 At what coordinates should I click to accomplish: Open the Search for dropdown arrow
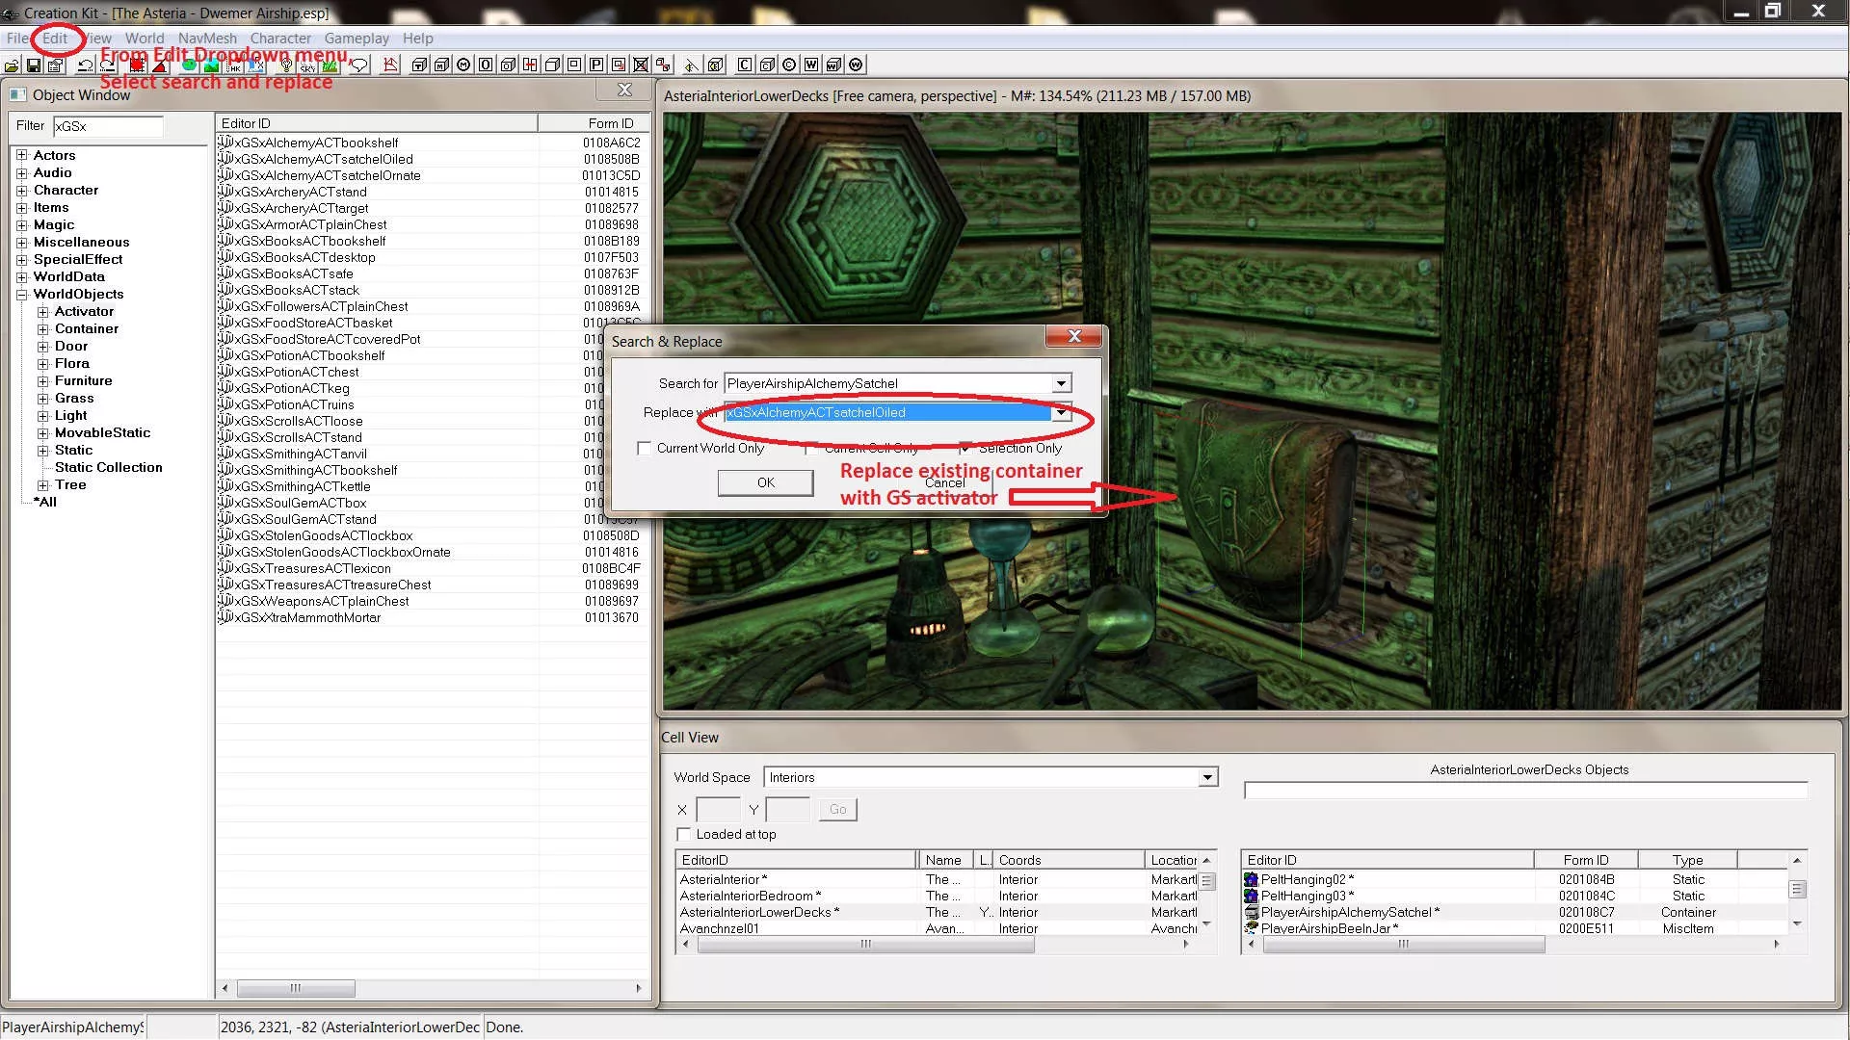pyautogui.click(x=1061, y=383)
